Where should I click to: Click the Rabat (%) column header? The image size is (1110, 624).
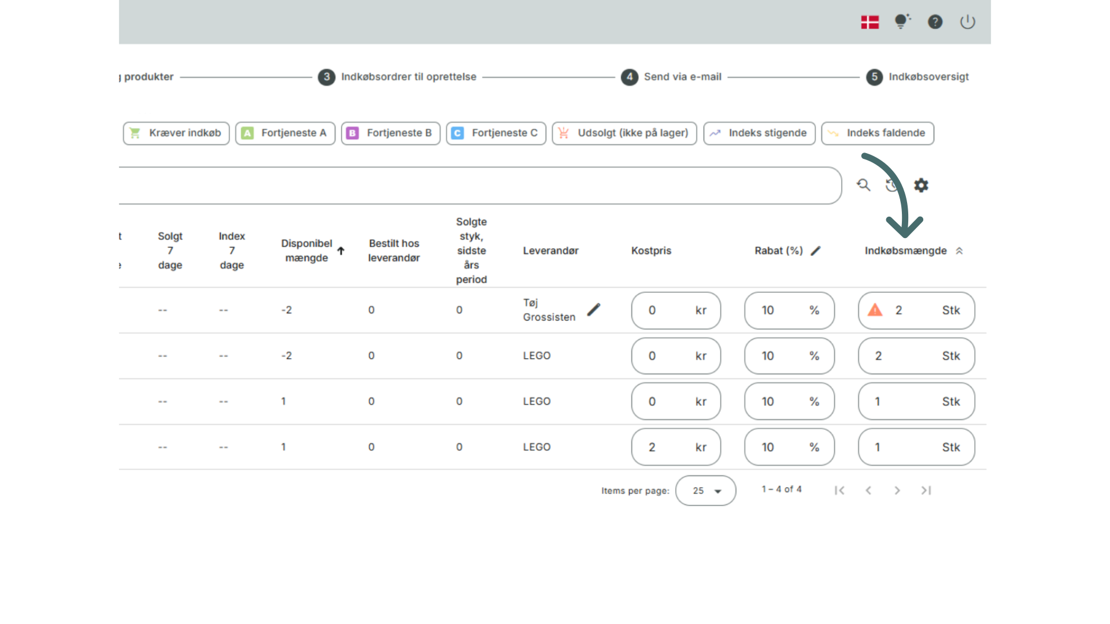[x=779, y=251]
